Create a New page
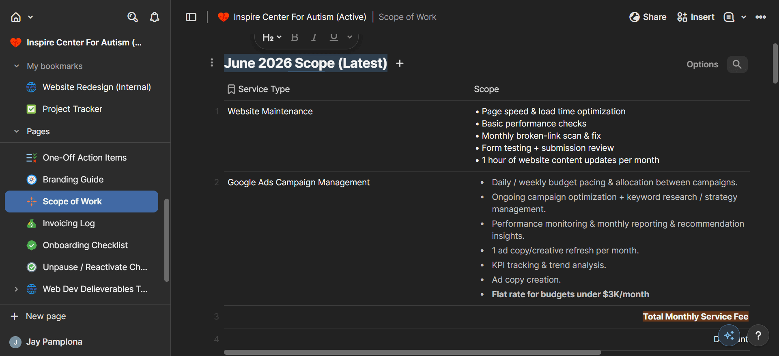 (38, 316)
